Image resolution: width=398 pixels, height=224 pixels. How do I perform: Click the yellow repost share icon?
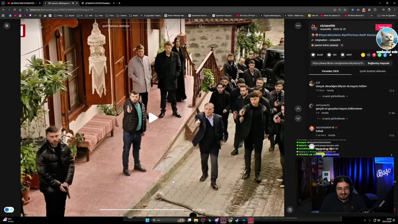[x=363, y=55]
